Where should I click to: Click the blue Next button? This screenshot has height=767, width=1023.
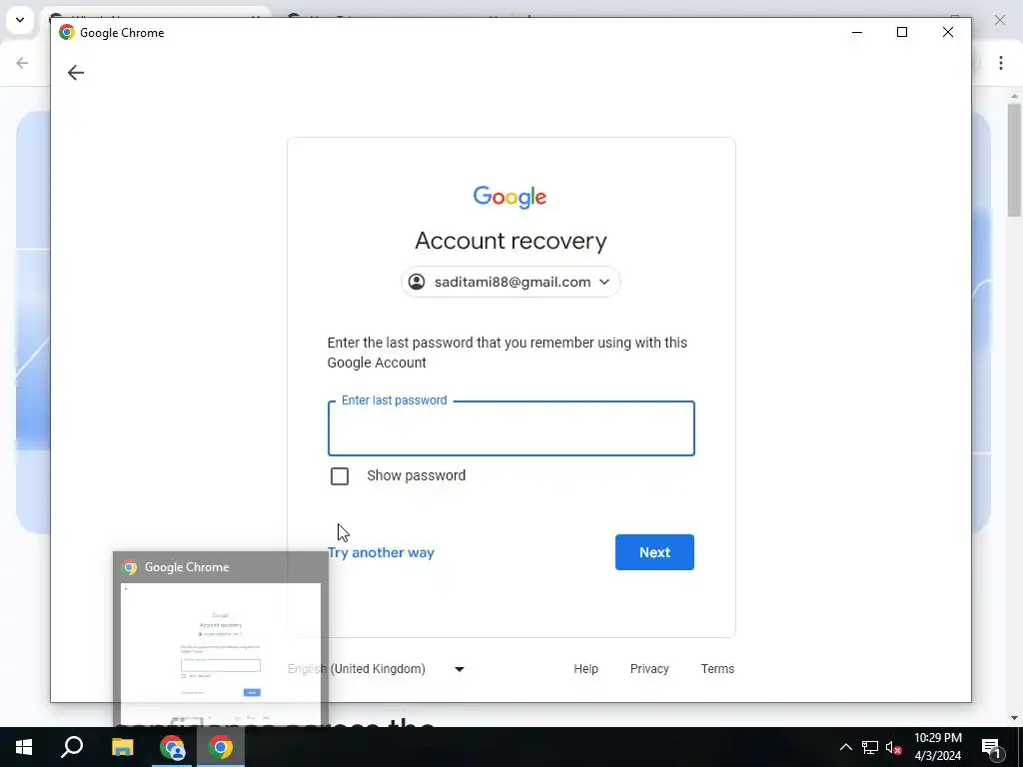(654, 552)
